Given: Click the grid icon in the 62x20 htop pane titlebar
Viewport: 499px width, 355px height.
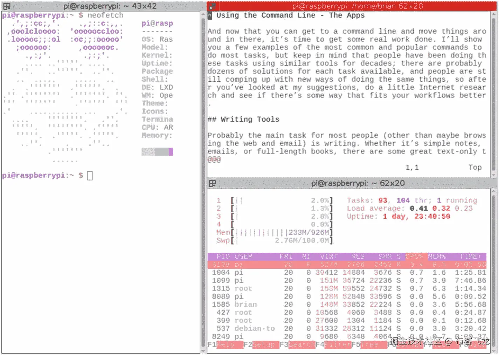Looking at the screenshot, I should 212,183.
